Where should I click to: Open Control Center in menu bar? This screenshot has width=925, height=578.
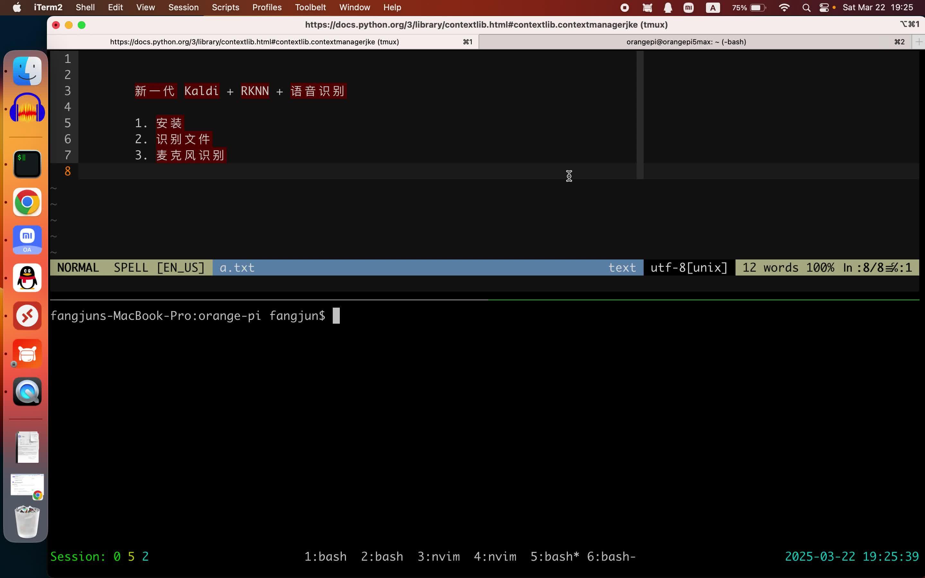point(824,8)
